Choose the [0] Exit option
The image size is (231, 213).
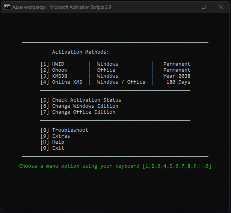click(52, 148)
